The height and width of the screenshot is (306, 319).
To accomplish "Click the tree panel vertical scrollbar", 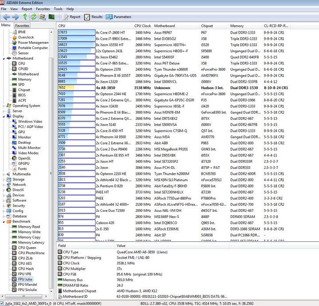I will pyautogui.click(x=51, y=161).
